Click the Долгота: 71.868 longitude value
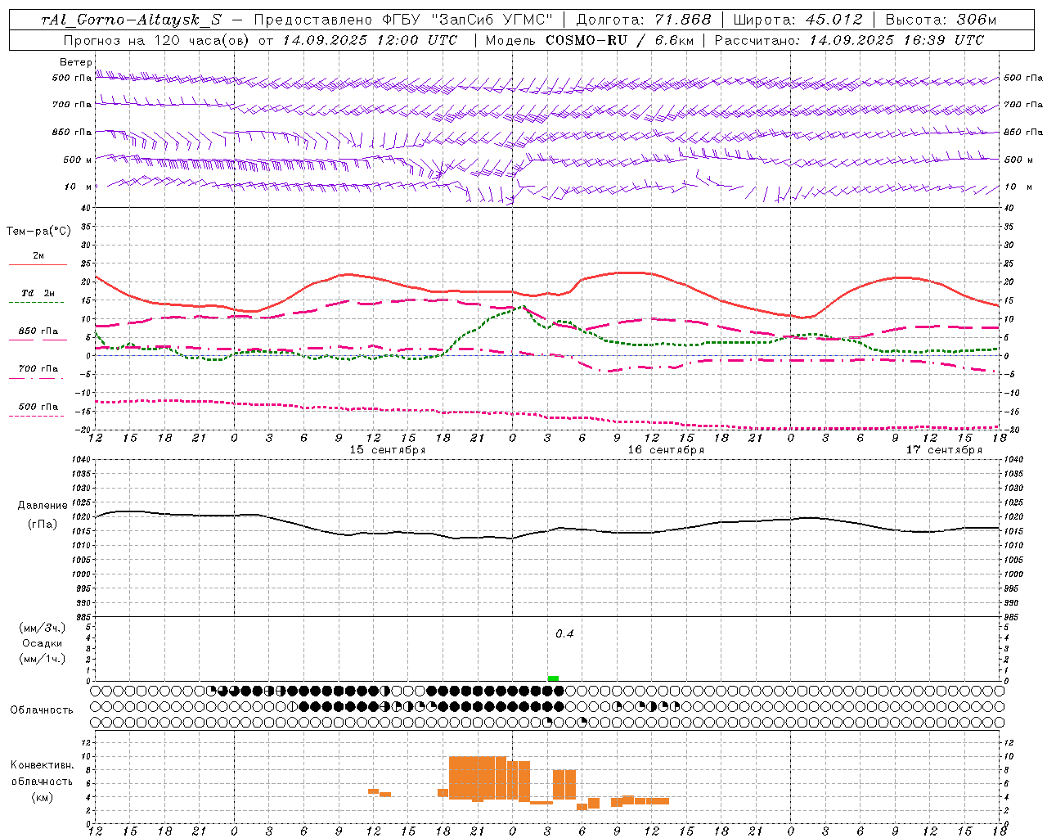The image size is (1047, 838). (x=644, y=20)
